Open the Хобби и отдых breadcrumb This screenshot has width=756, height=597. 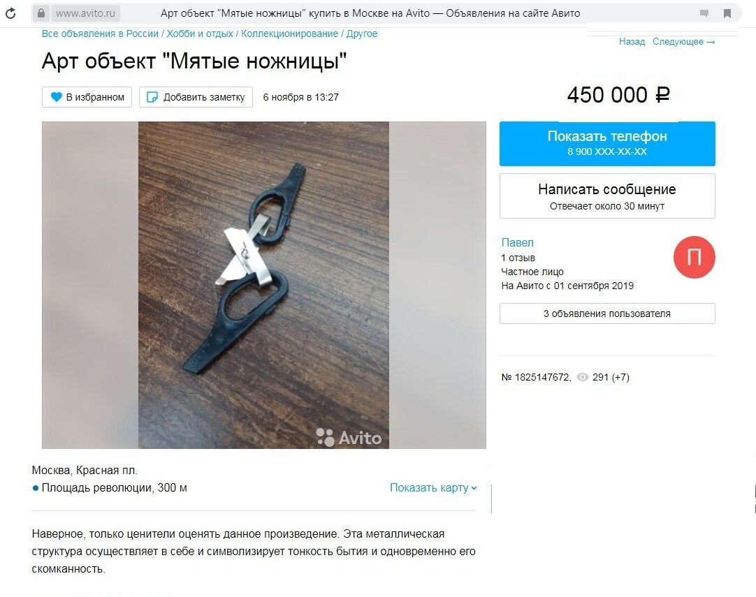[200, 34]
